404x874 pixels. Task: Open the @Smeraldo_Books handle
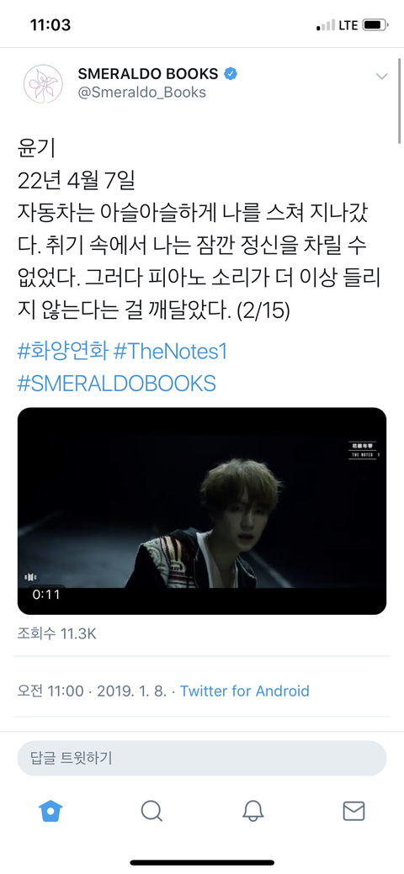click(x=141, y=92)
